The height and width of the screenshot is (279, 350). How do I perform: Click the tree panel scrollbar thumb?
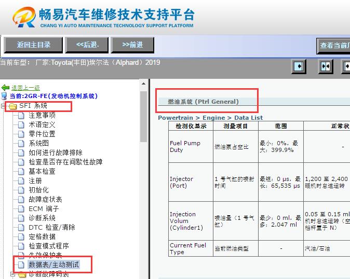pyautogui.click(x=143, y=116)
